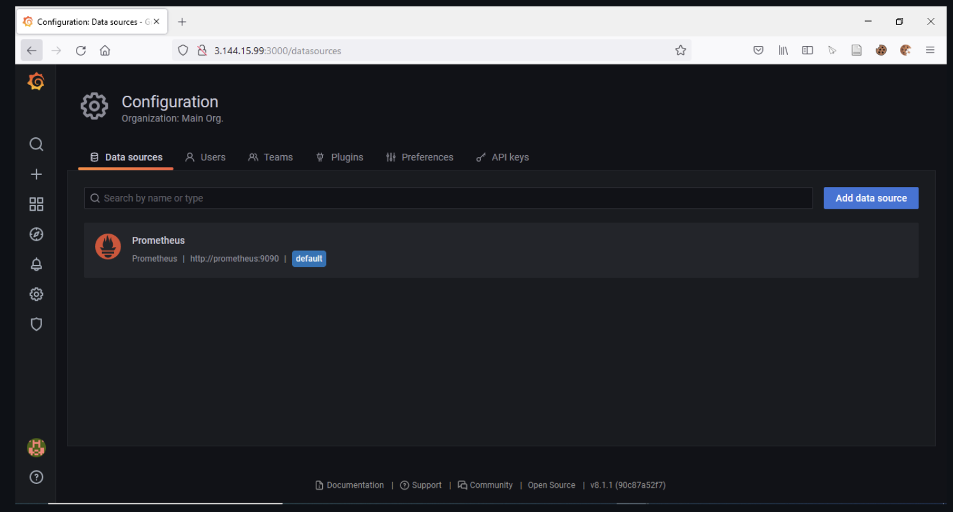Open the Documentation footer link

pyautogui.click(x=350, y=485)
